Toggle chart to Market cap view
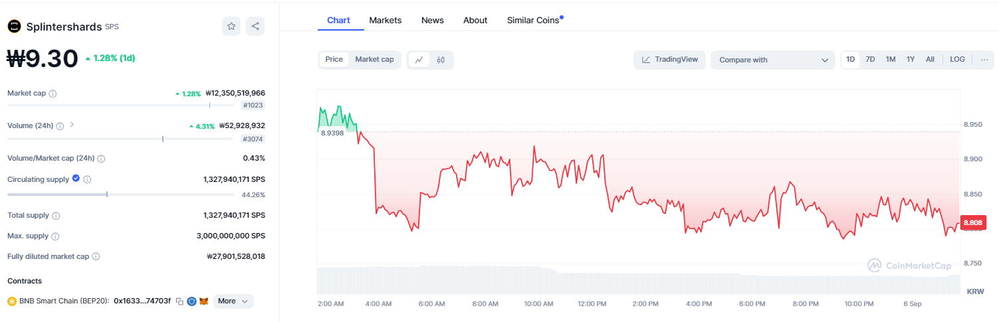Screen dimensions: 999x322 click(374, 60)
